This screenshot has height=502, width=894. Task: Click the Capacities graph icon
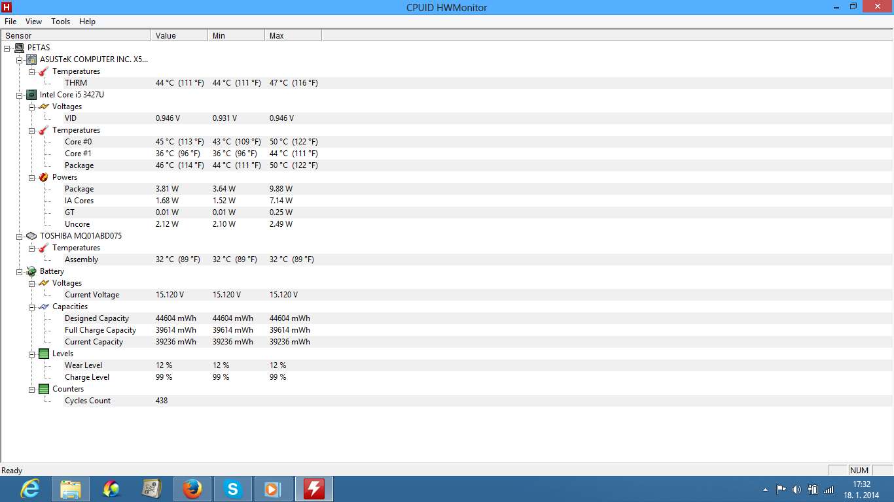pyautogui.click(x=44, y=307)
